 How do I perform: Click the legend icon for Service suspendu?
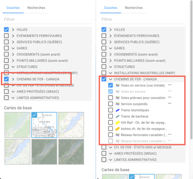pyautogui.click(x=118, y=104)
